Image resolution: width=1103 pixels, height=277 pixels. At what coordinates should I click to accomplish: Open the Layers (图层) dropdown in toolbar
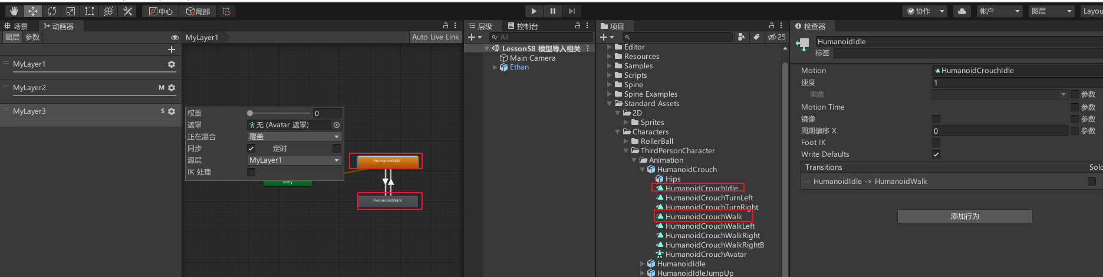[x=1052, y=11]
